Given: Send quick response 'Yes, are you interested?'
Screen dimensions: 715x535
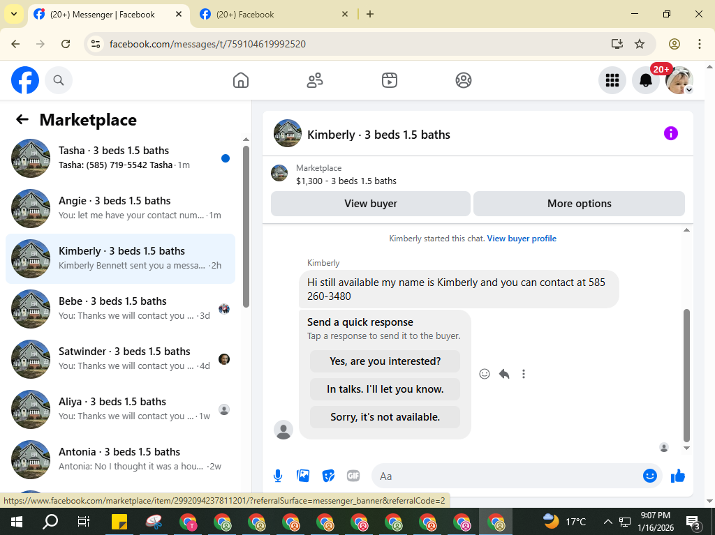Looking at the screenshot, I should (385, 361).
